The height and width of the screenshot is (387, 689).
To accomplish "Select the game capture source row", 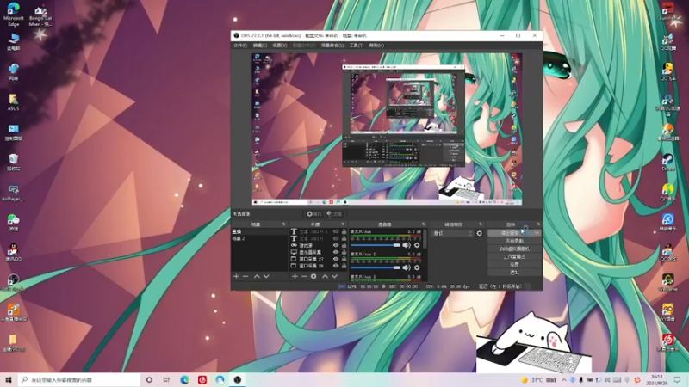I will 319,245.
